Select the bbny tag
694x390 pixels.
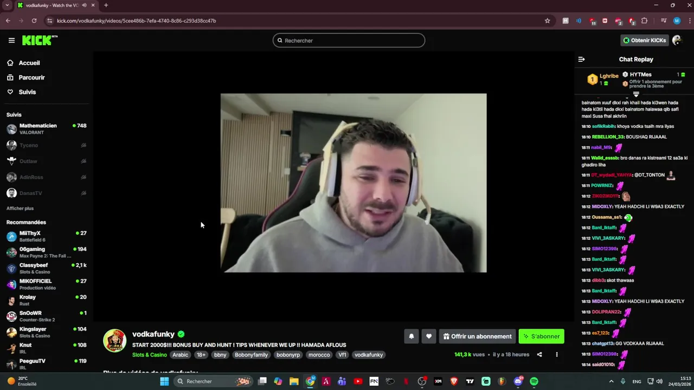coord(220,355)
